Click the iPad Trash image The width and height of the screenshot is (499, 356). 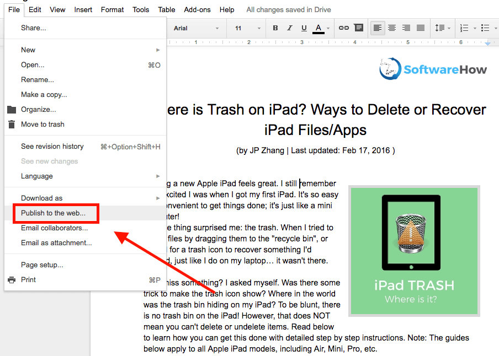414,251
